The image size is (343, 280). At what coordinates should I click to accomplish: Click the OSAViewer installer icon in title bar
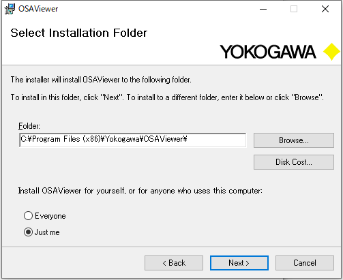(x=10, y=9)
